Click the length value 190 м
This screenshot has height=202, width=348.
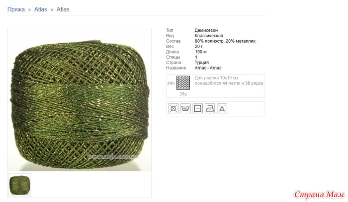(201, 52)
